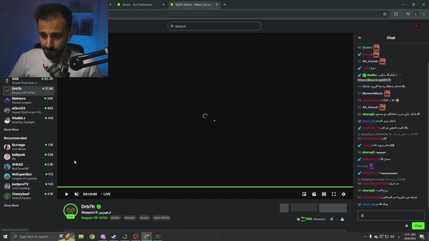Close the Kick Dashboard tab
The image size is (429, 241).
click(164, 5)
